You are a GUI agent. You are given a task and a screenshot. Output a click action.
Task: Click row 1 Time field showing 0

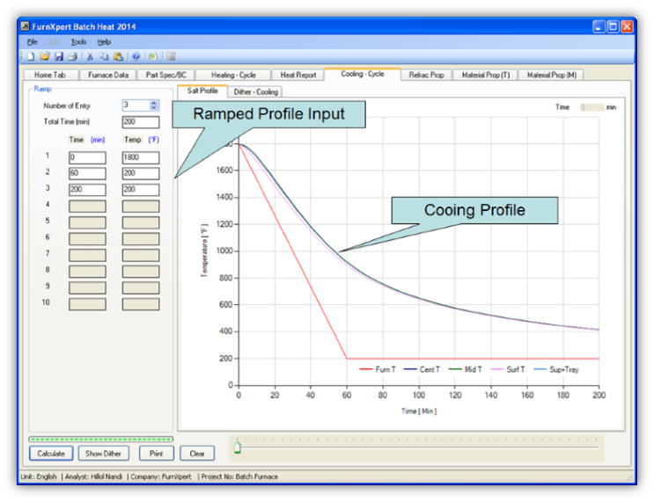87,157
